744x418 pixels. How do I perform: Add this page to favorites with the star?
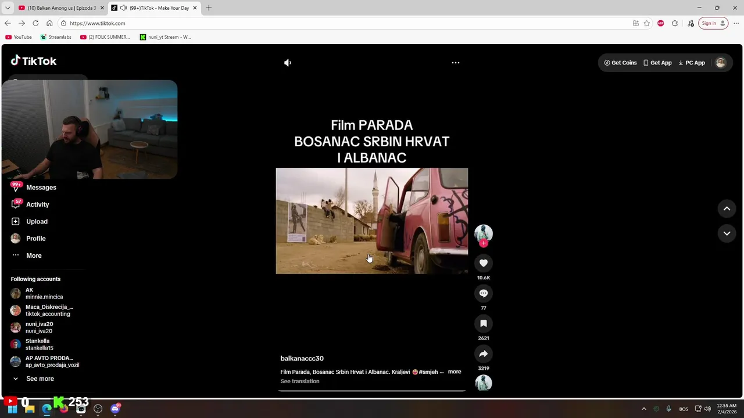(646, 23)
